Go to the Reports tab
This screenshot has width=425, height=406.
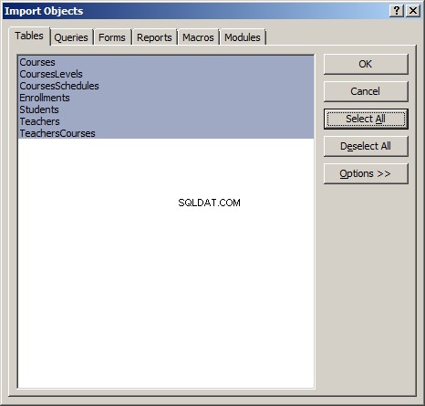[x=154, y=37]
